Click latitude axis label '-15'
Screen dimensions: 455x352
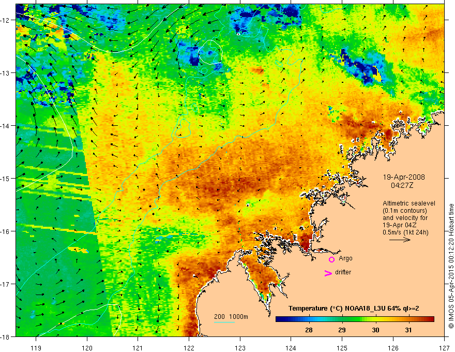point(5,179)
